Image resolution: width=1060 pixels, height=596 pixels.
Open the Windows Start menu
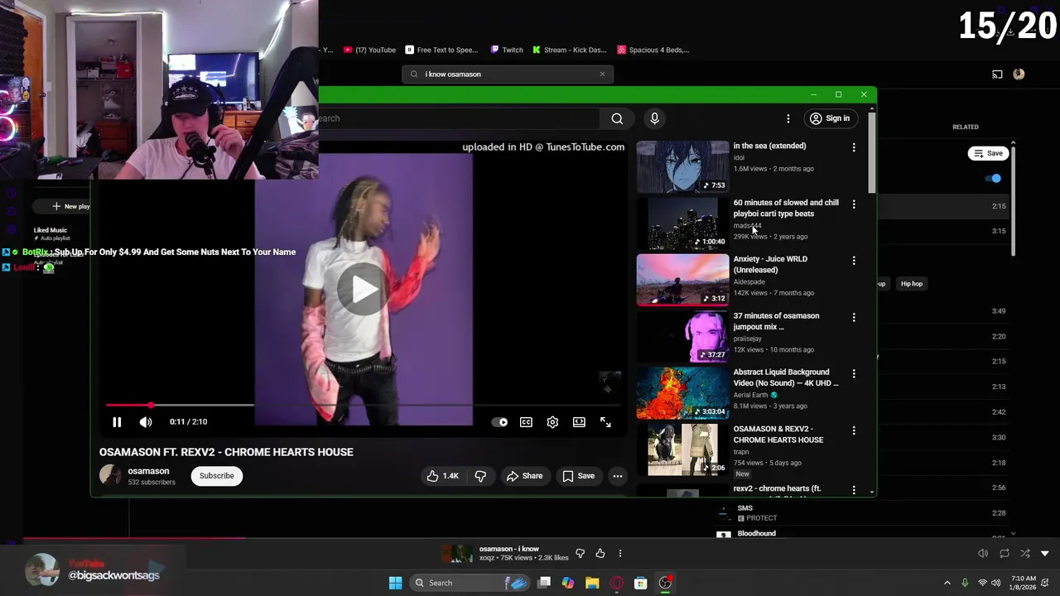click(x=396, y=583)
